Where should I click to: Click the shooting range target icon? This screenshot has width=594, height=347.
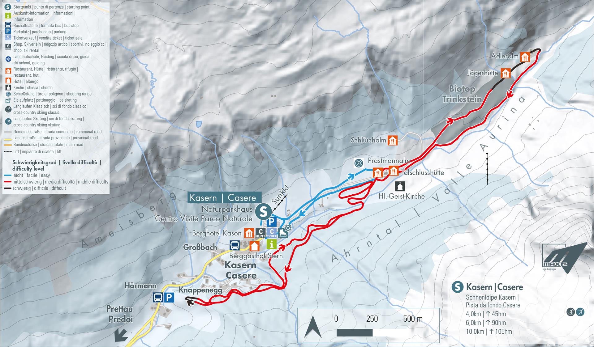click(359, 163)
